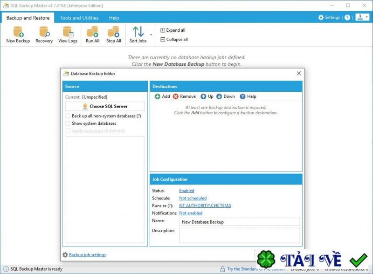Open Notifications Not enabled link
The width and height of the screenshot is (373, 274).
click(x=191, y=213)
